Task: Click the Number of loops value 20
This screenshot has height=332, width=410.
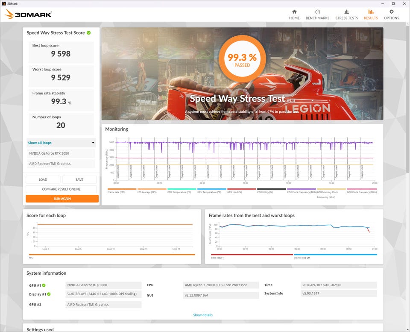Action: 61,125
